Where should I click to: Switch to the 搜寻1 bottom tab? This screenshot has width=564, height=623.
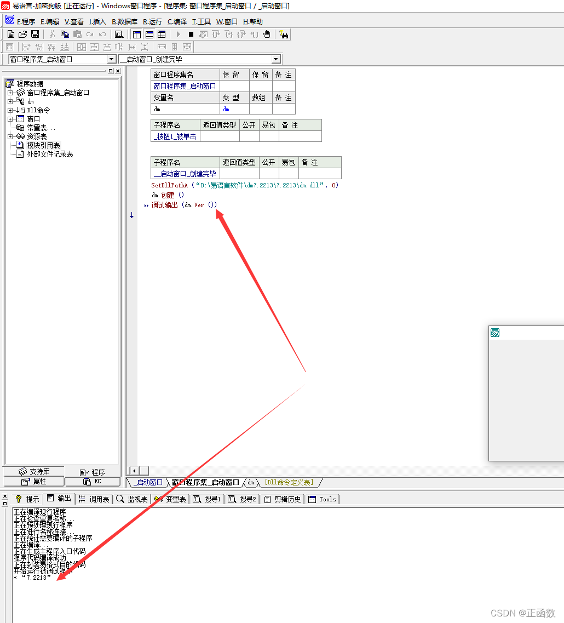(206, 499)
